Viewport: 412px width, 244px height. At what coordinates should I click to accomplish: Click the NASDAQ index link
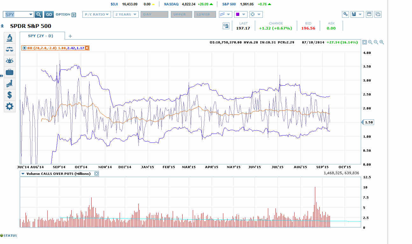coord(171,4)
